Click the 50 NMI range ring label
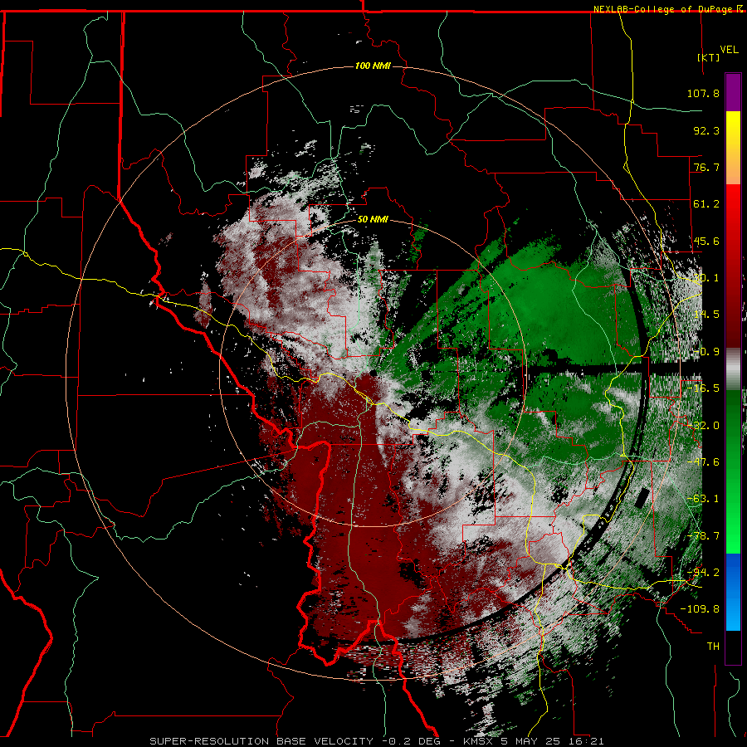The height and width of the screenshot is (747, 747). (373, 220)
